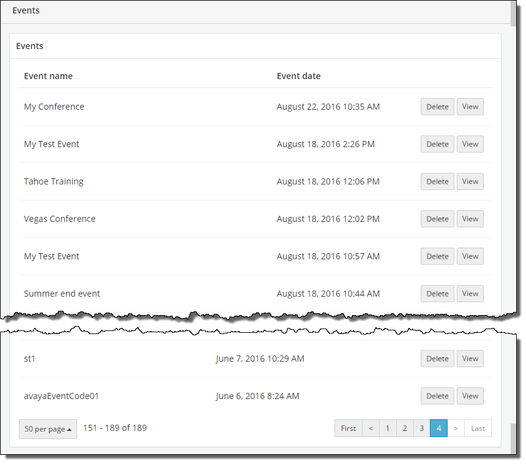Viewport: 526px width, 464px height.
Task: Open the 50 per page dropdown
Action: tap(48, 429)
